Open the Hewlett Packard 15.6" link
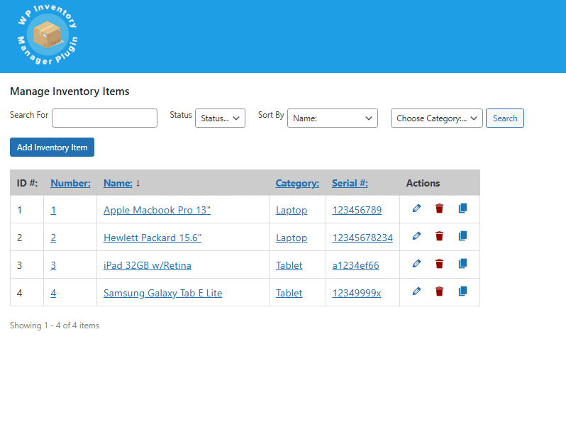 point(152,238)
